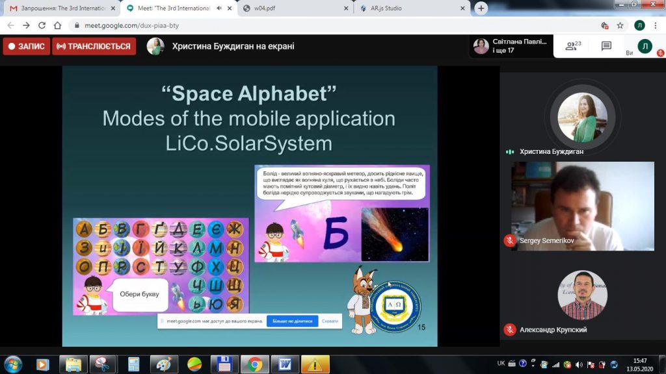Click the ЗАПИС recording indicator
Image resolution: width=666 pixels, height=374 pixels.
point(26,47)
